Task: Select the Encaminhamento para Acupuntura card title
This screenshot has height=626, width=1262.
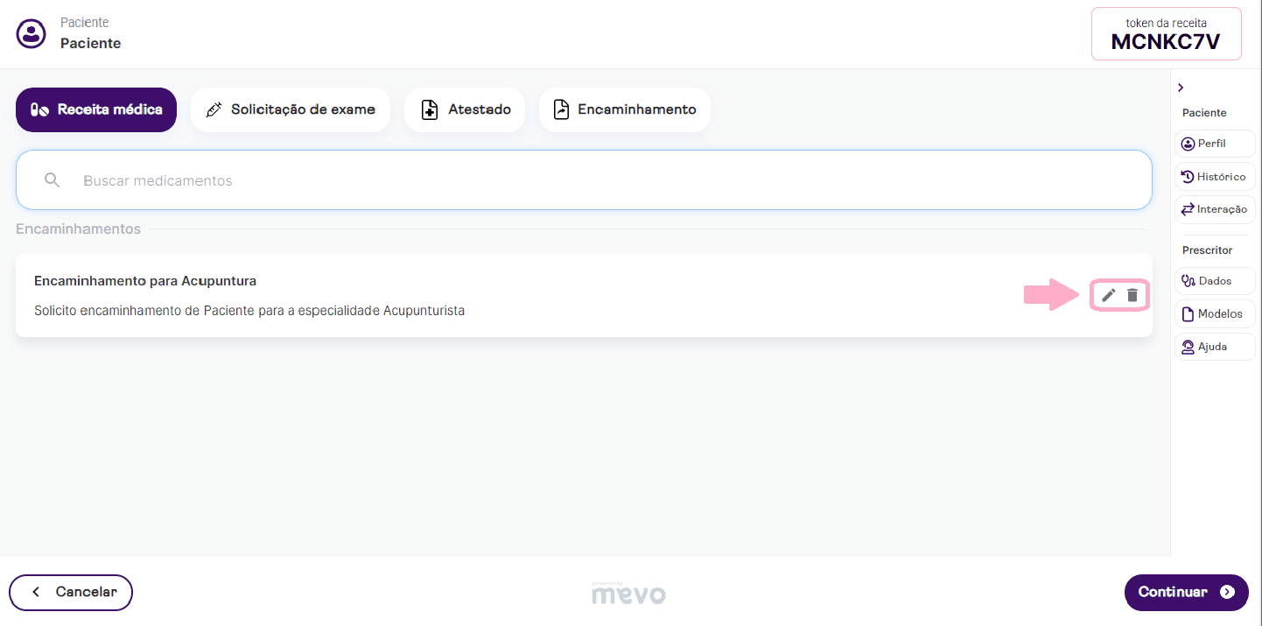Action: (145, 281)
